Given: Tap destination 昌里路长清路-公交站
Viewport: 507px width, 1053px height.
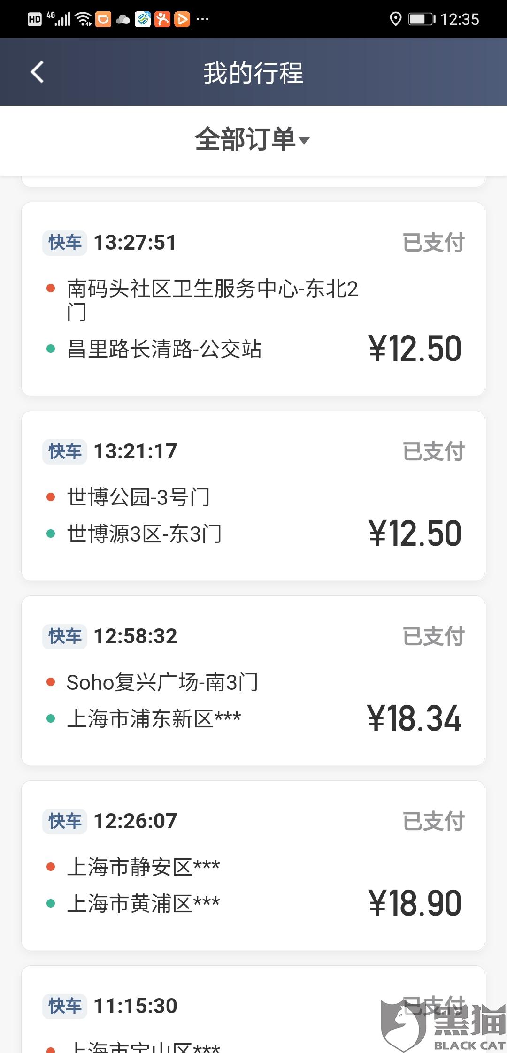Looking at the screenshot, I should pyautogui.click(x=164, y=349).
